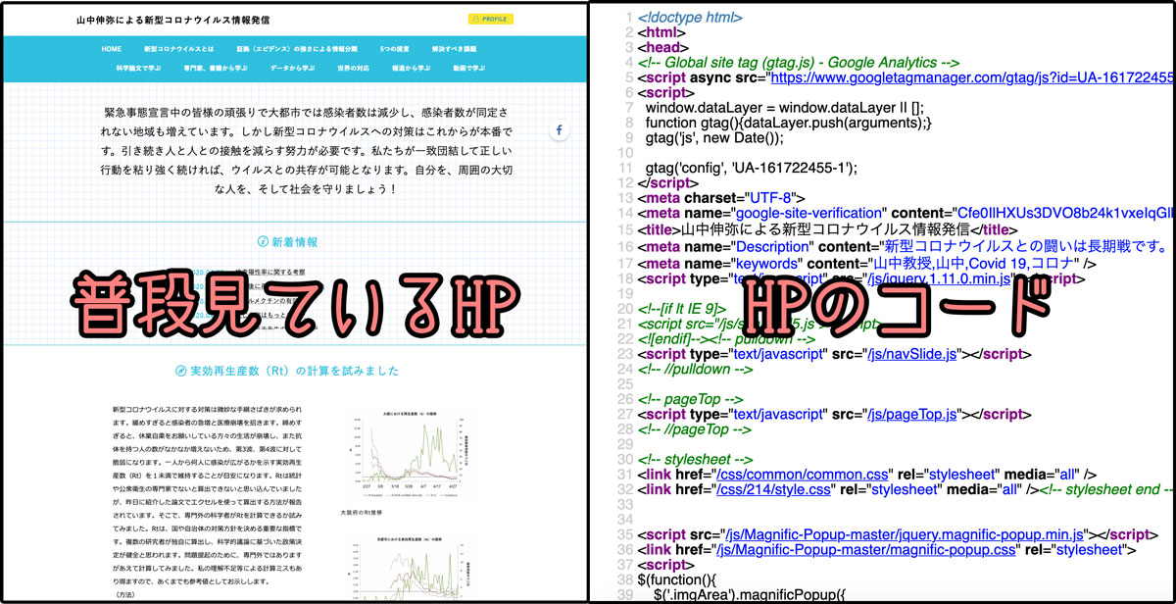This screenshot has width=1176, height=604.
Task: Click the compass icon beside 実効再生産数 heading
Action: pyautogui.click(x=180, y=371)
